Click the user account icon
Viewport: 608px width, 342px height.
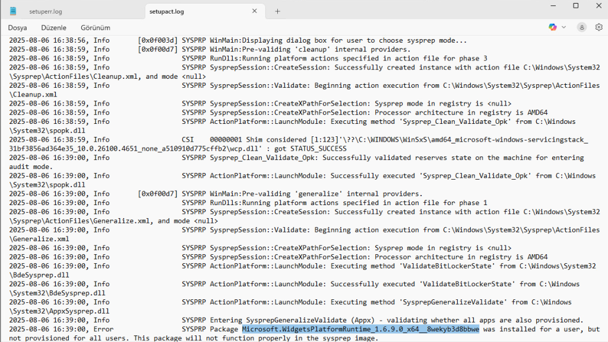[x=581, y=27]
